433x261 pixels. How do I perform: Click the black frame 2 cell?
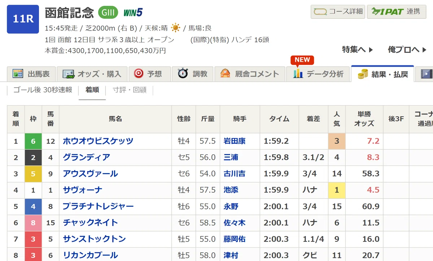[33, 157]
